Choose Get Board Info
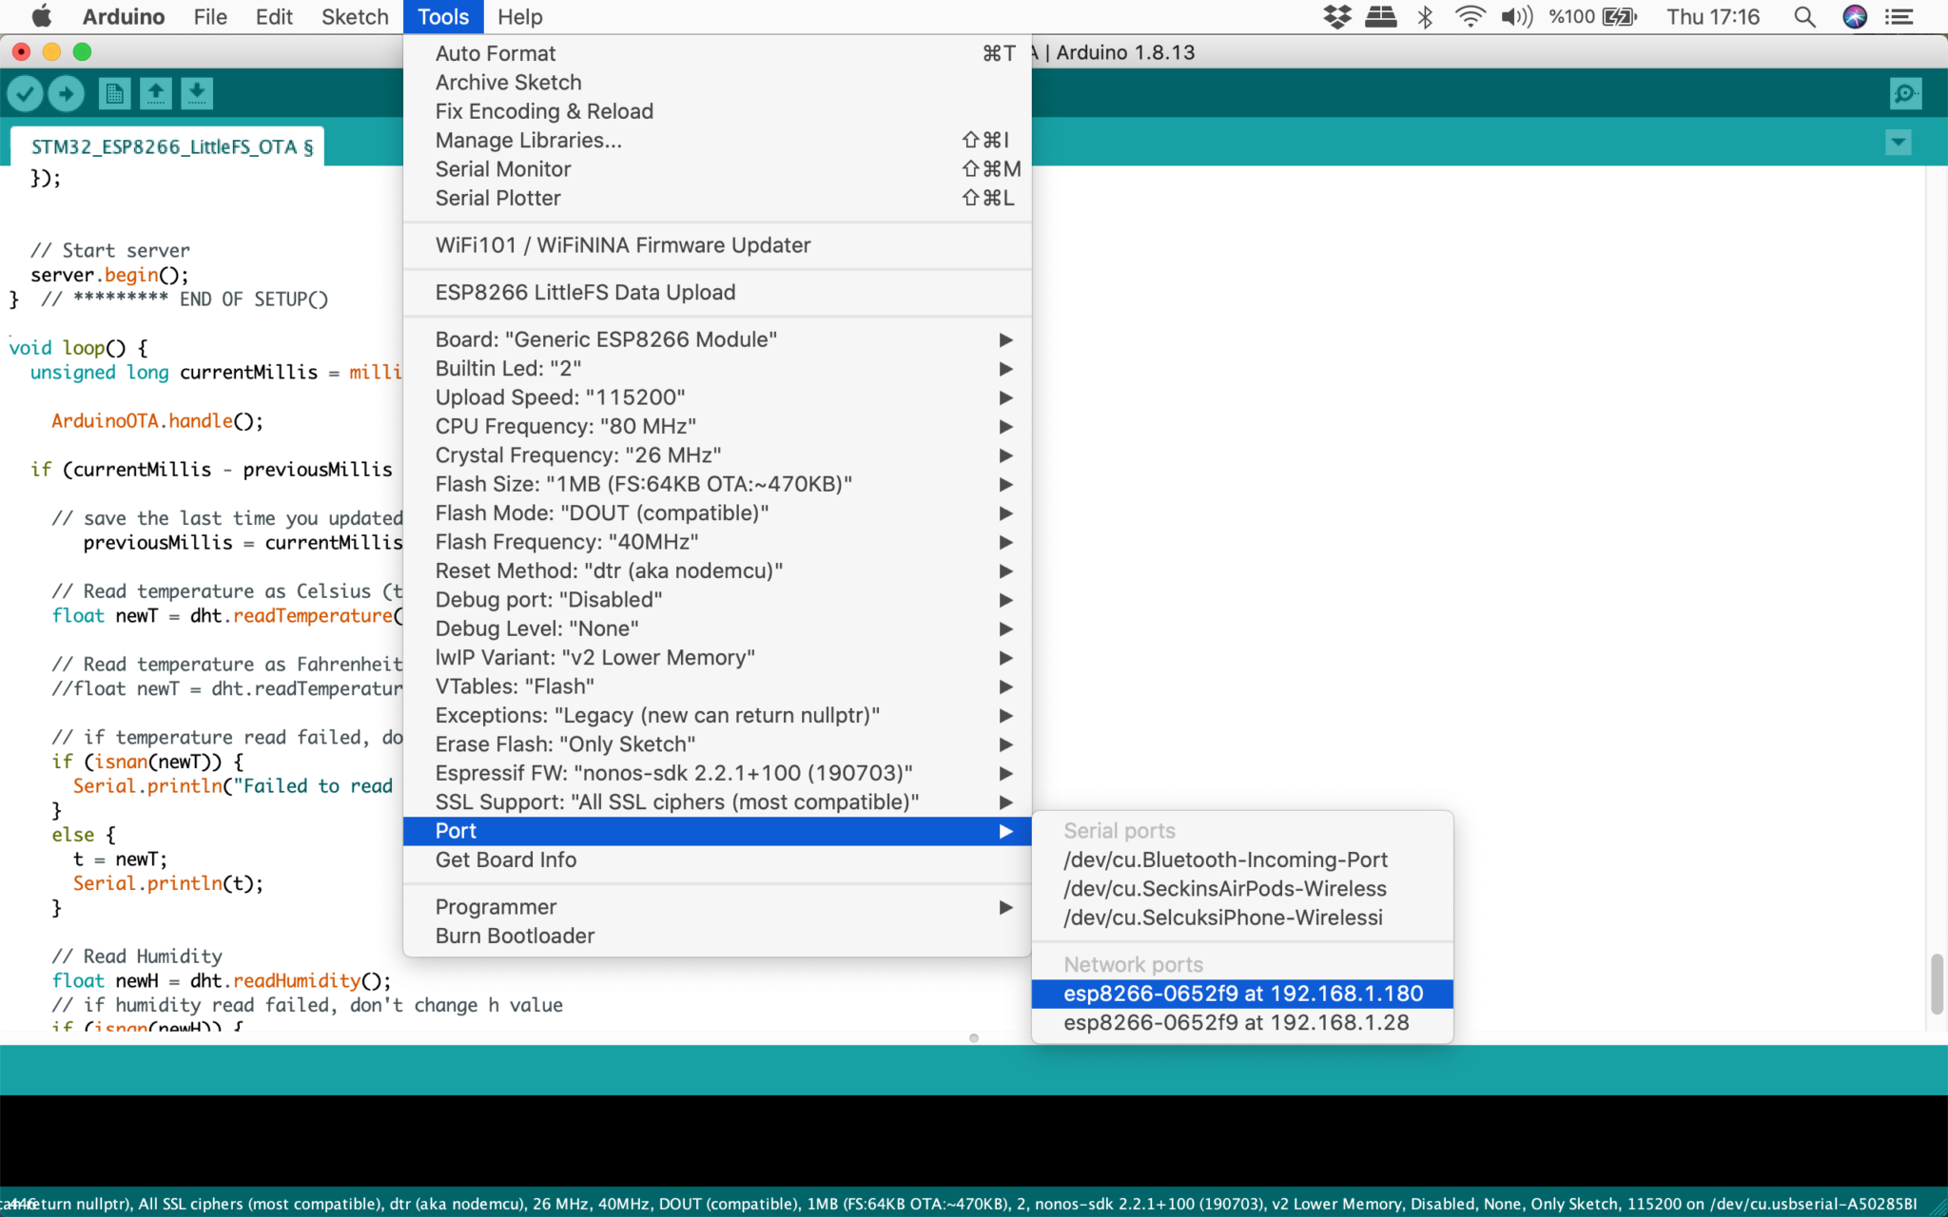The image size is (1948, 1217). tap(717, 860)
